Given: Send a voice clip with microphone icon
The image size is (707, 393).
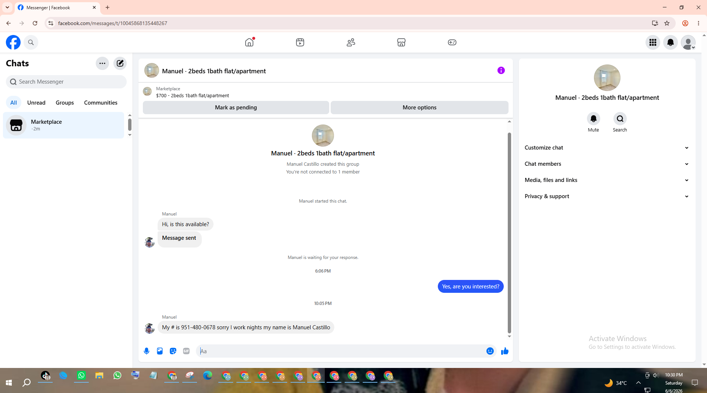Looking at the screenshot, I should [147, 351].
